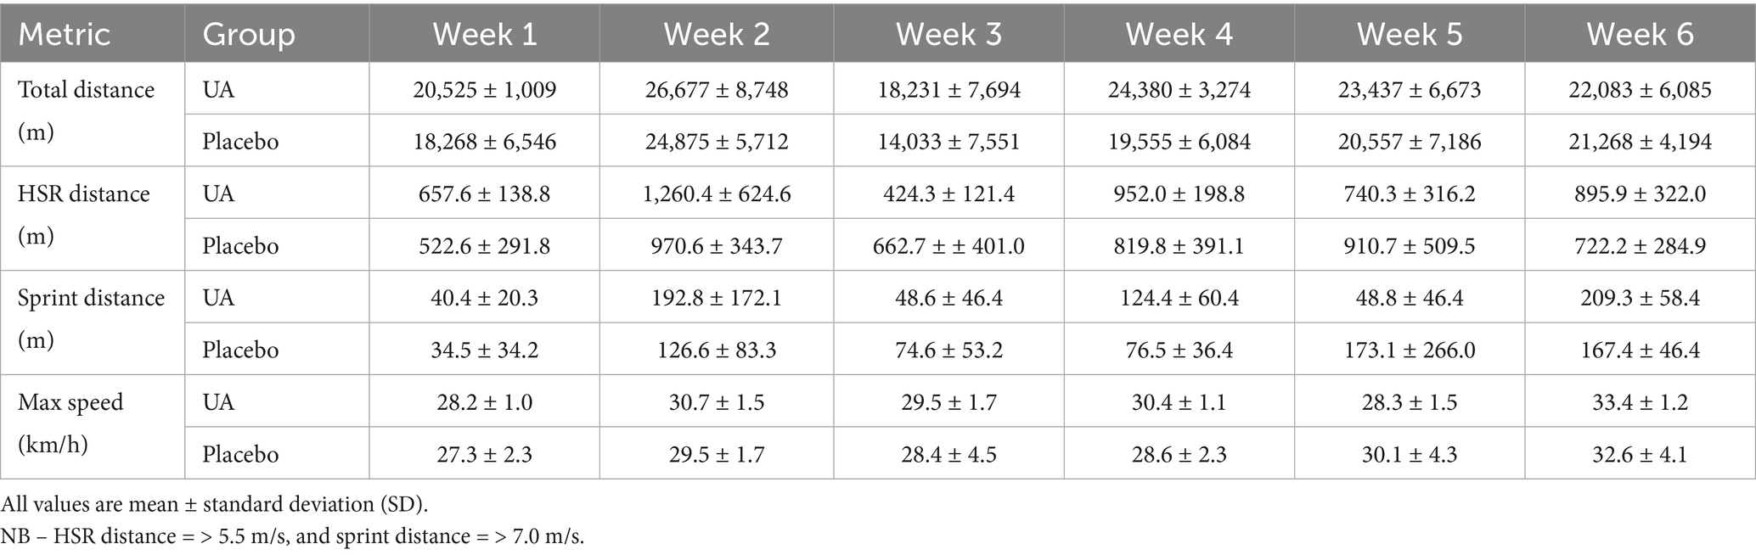
Task: Click UA in the Total distance row
Action: click(218, 89)
